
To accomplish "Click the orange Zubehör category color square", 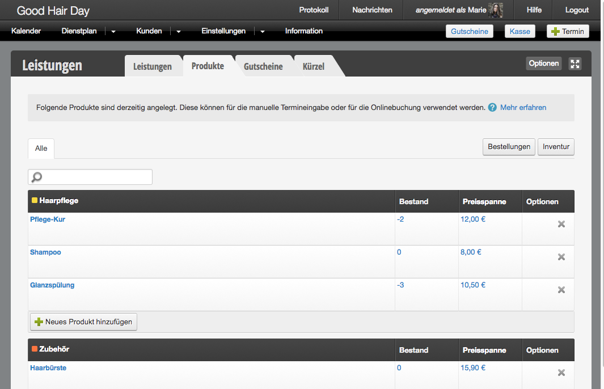I will tap(35, 349).
